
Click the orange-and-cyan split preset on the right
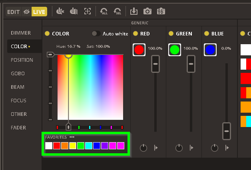click(246, 121)
